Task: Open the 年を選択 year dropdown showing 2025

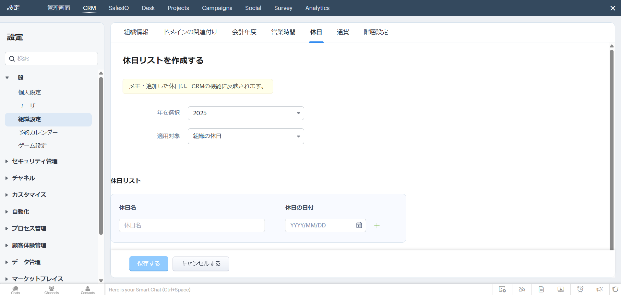Action: [x=246, y=113]
